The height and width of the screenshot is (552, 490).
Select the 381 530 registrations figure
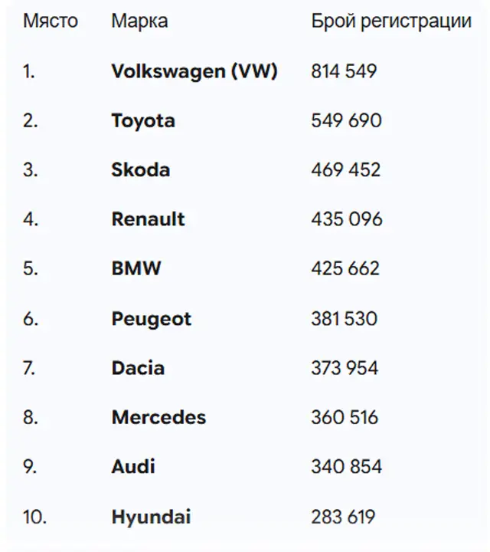coord(344,319)
